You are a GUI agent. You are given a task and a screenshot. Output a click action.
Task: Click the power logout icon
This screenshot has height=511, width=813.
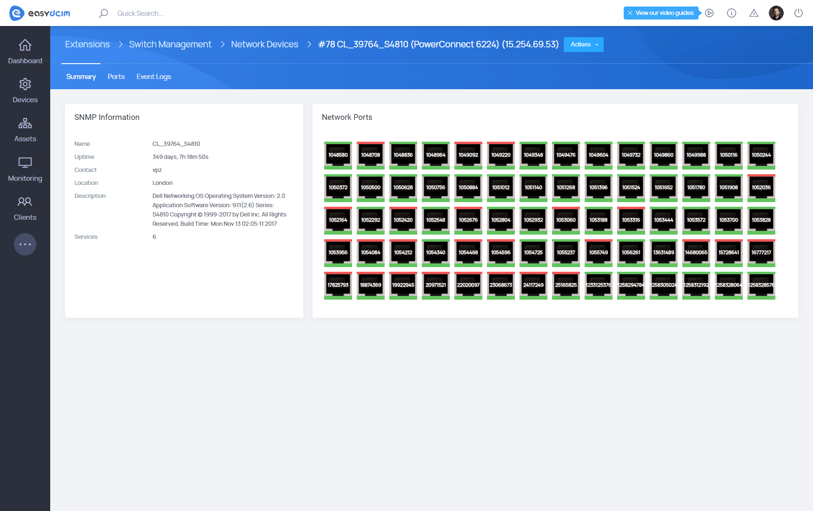point(799,13)
